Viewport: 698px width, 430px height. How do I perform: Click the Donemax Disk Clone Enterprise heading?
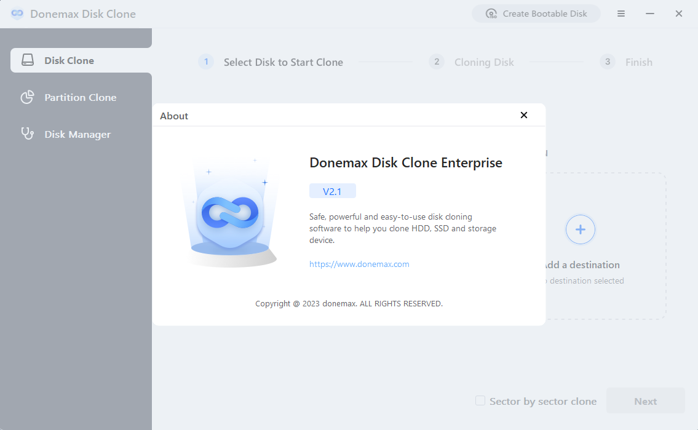[x=406, y=163]
